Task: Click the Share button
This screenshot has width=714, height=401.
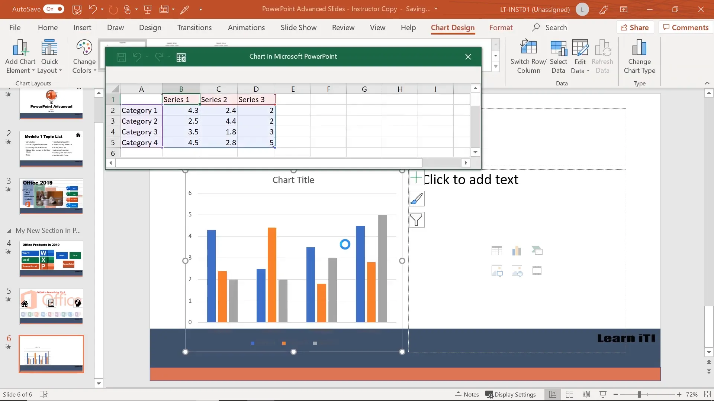Action: click(635, 27)
